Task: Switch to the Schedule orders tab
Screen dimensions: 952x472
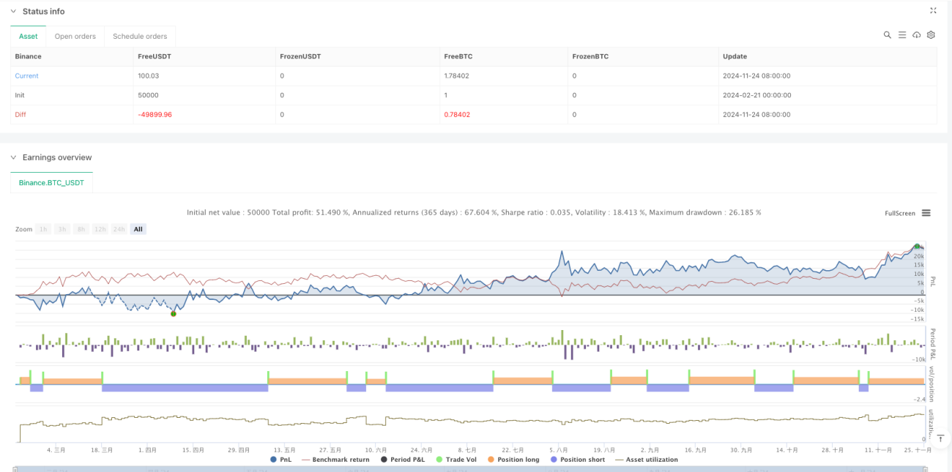Action: click(140, 36)
